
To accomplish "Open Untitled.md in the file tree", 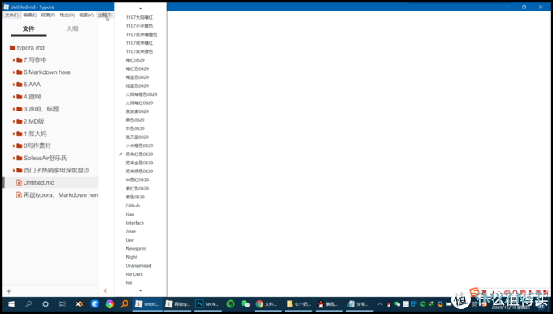I will pos(39,182).
